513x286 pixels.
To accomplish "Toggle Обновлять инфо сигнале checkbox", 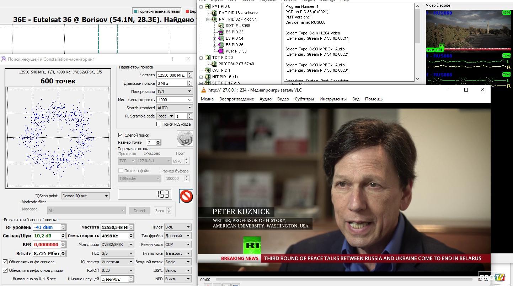I will click(x=5, y=262).
